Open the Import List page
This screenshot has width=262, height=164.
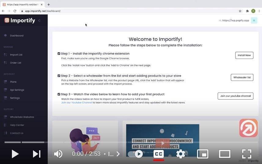tap(16, 55)
